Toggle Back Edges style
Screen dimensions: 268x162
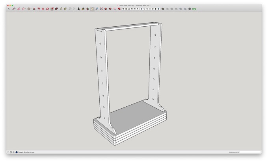[144, 9]
